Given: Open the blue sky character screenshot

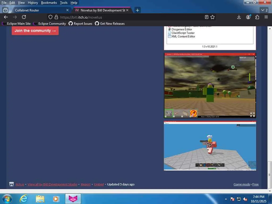Looking at the screenshot, I should [x=210, y=146].
